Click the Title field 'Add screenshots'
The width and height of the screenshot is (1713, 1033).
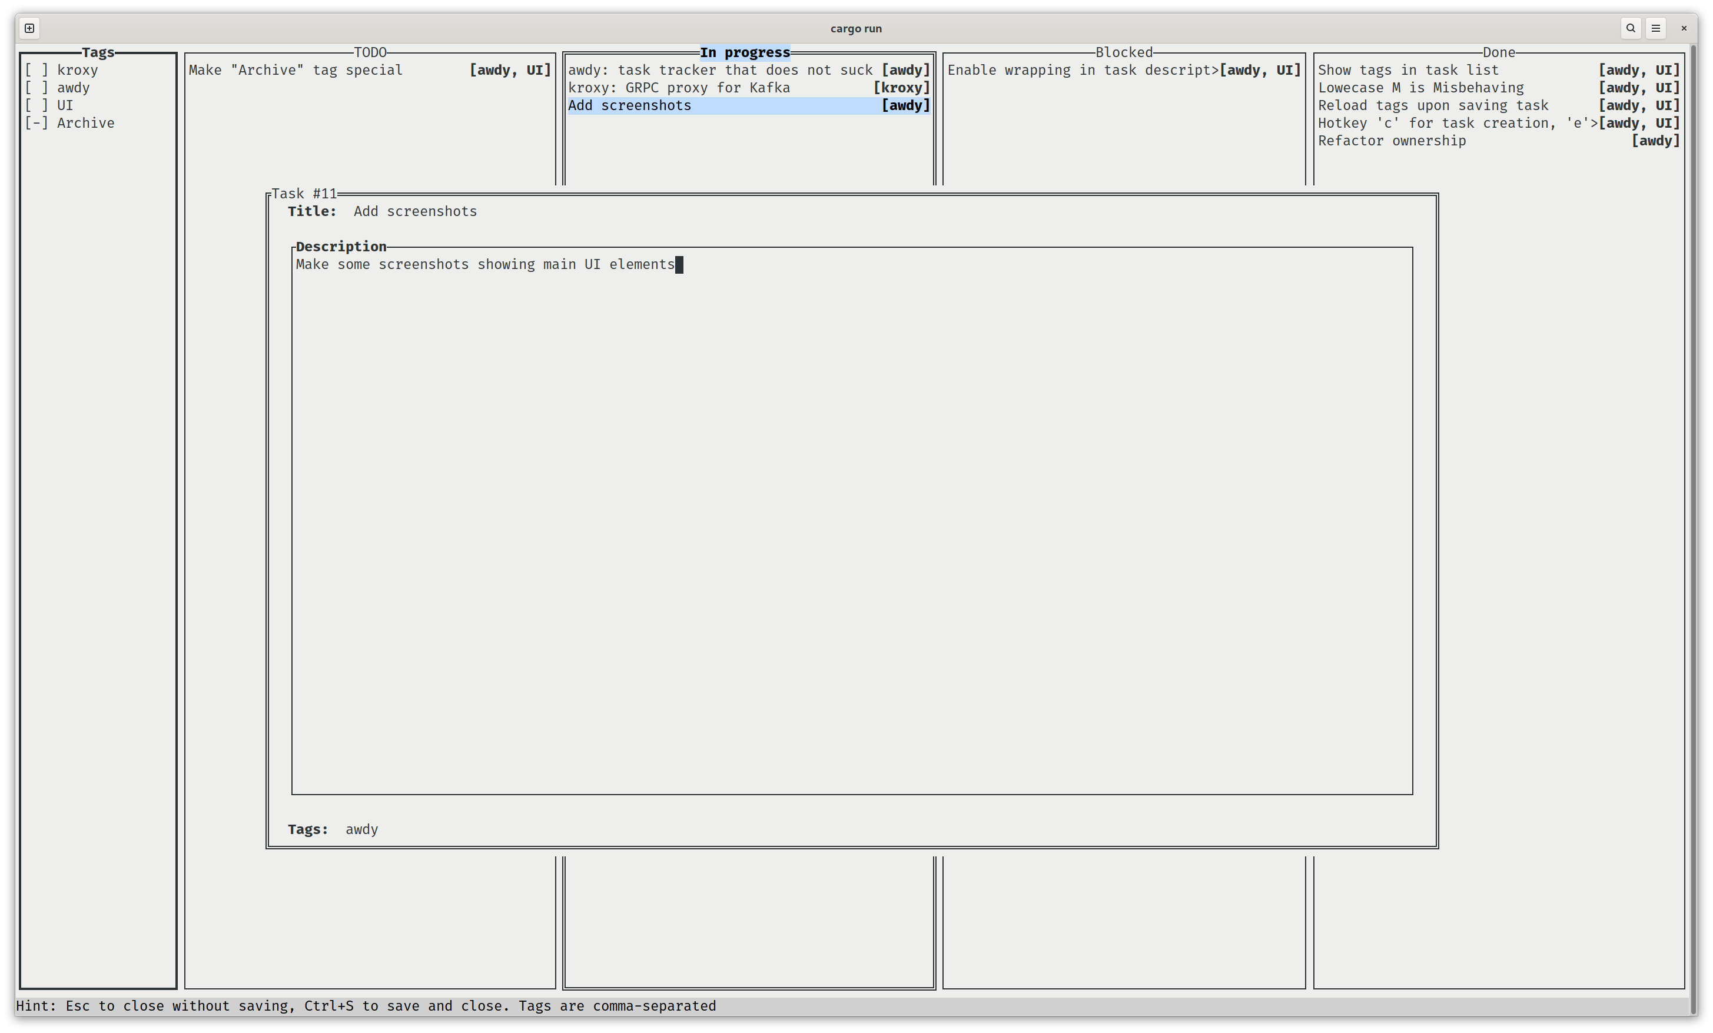[415, 211]
